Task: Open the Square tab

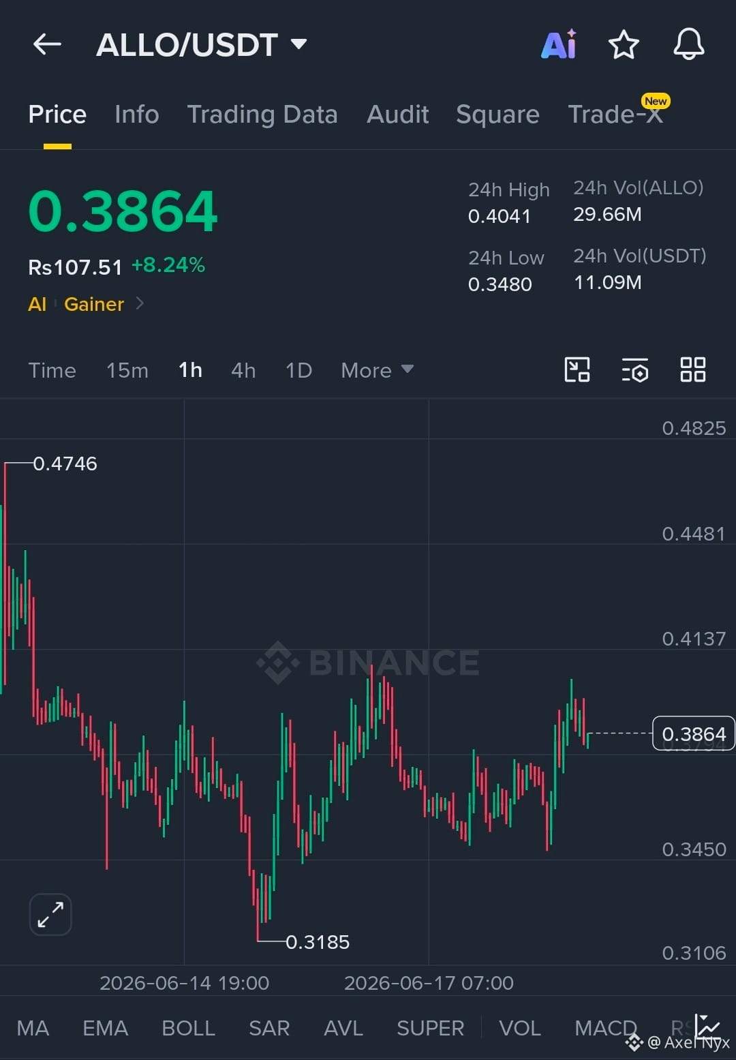Action: 497,115
